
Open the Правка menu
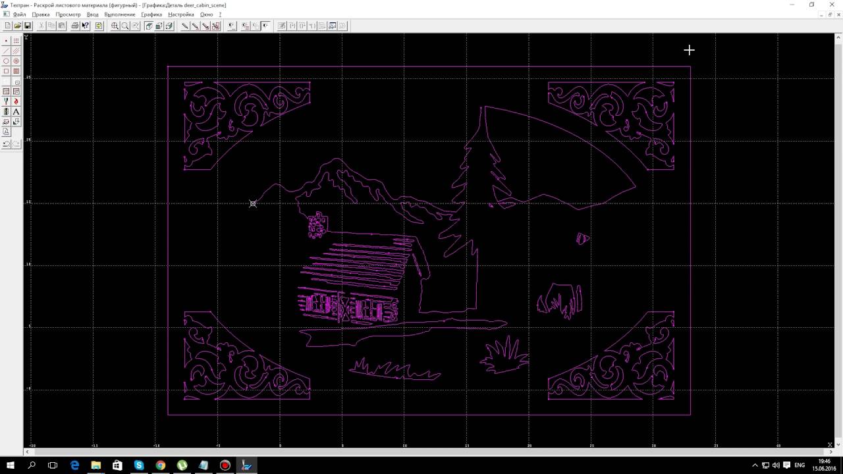click(x=41, y=14)
